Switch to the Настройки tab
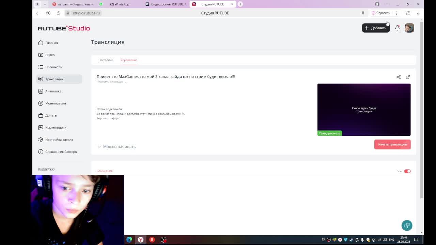Viewport: 436px width, 245px height. (106, 60)
